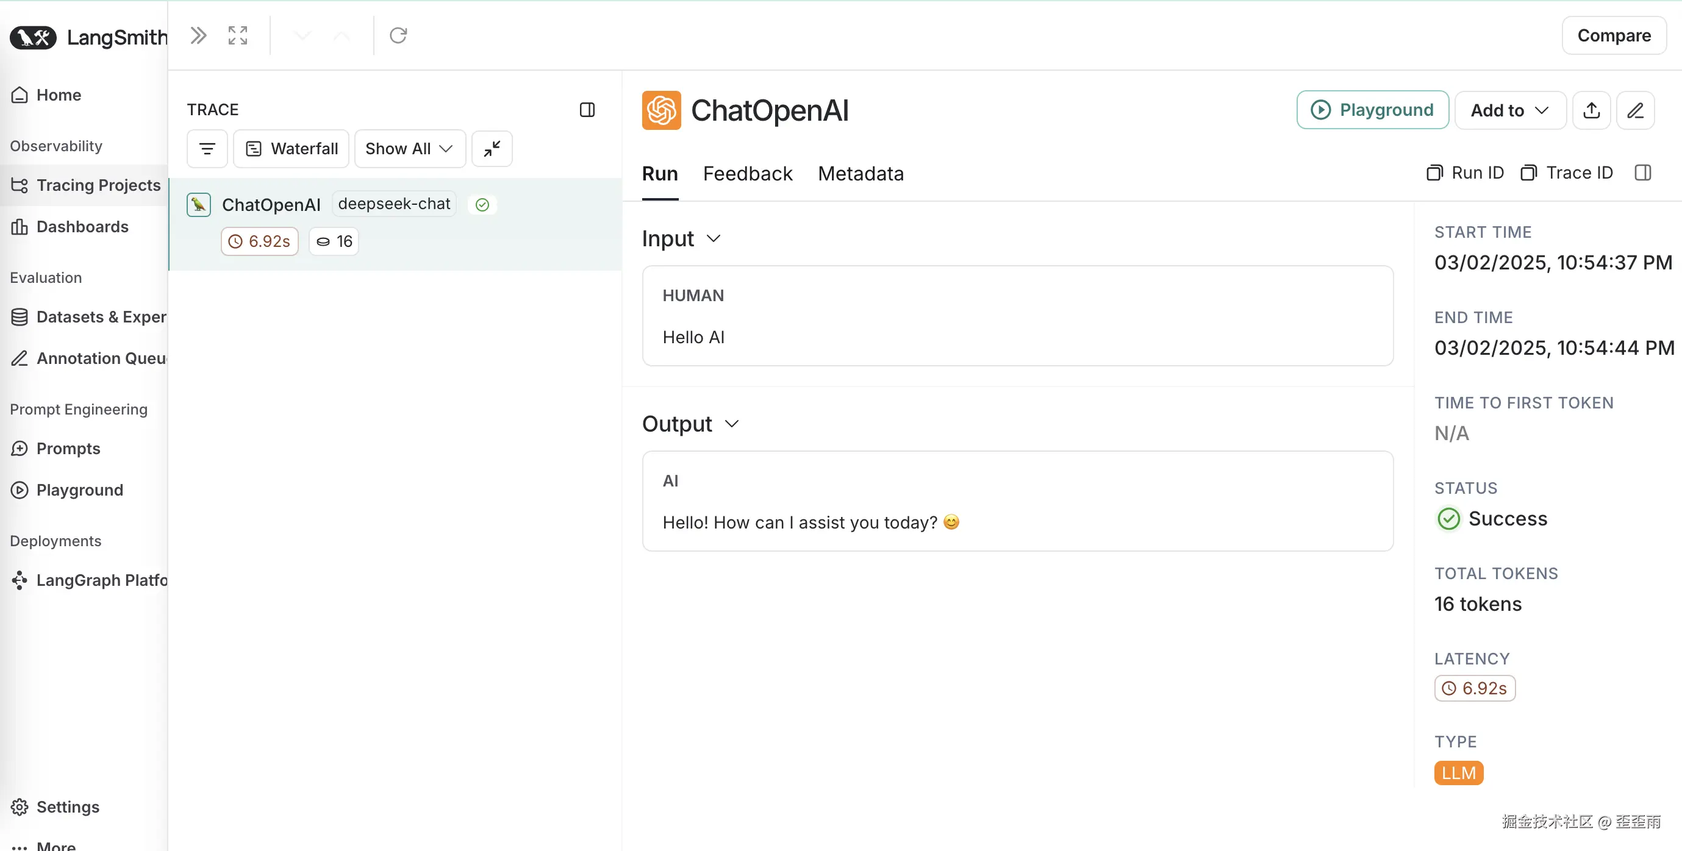The height and width of the screenshot is (851, 1682).
Task: Expand the sidebar with double-chevron icon
Action: click(198, 35)
